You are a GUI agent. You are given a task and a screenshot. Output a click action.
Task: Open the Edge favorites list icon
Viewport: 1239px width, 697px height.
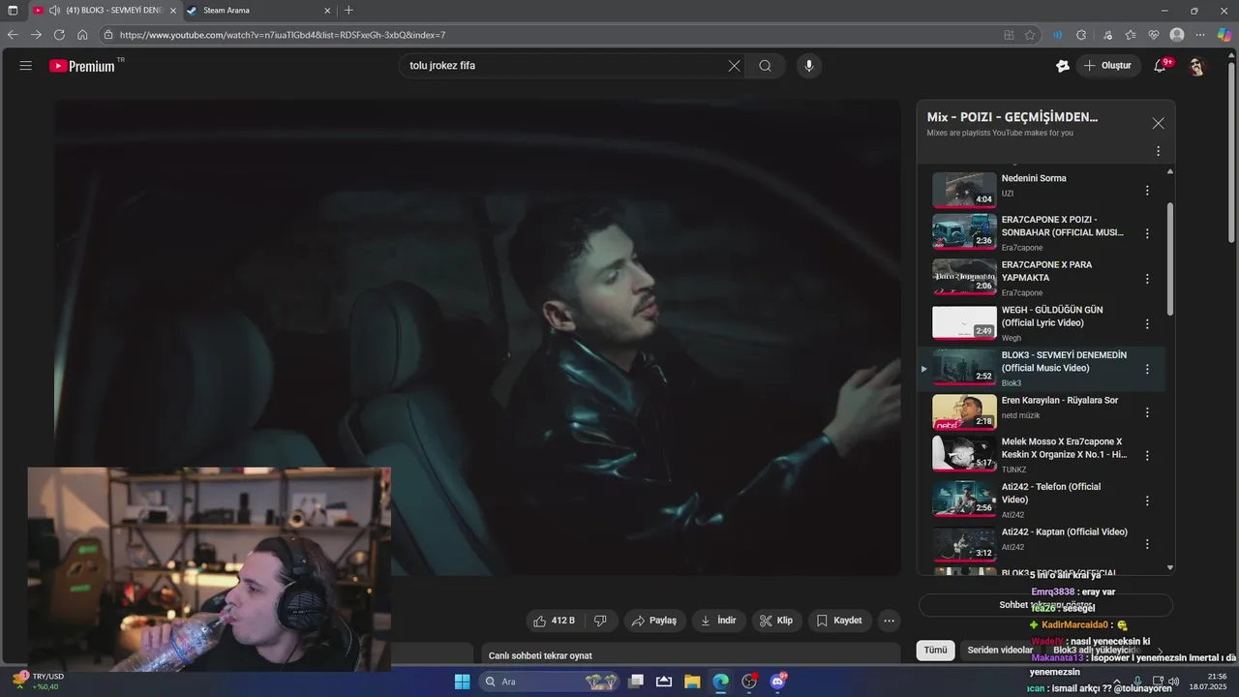click(1131, 35)
